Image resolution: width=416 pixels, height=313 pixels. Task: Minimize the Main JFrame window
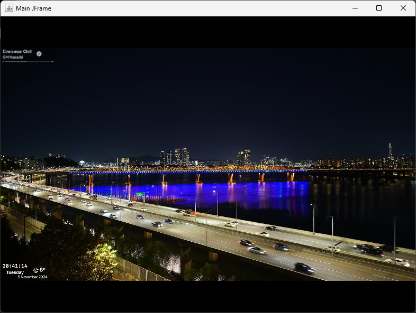(x=355, y=8)
